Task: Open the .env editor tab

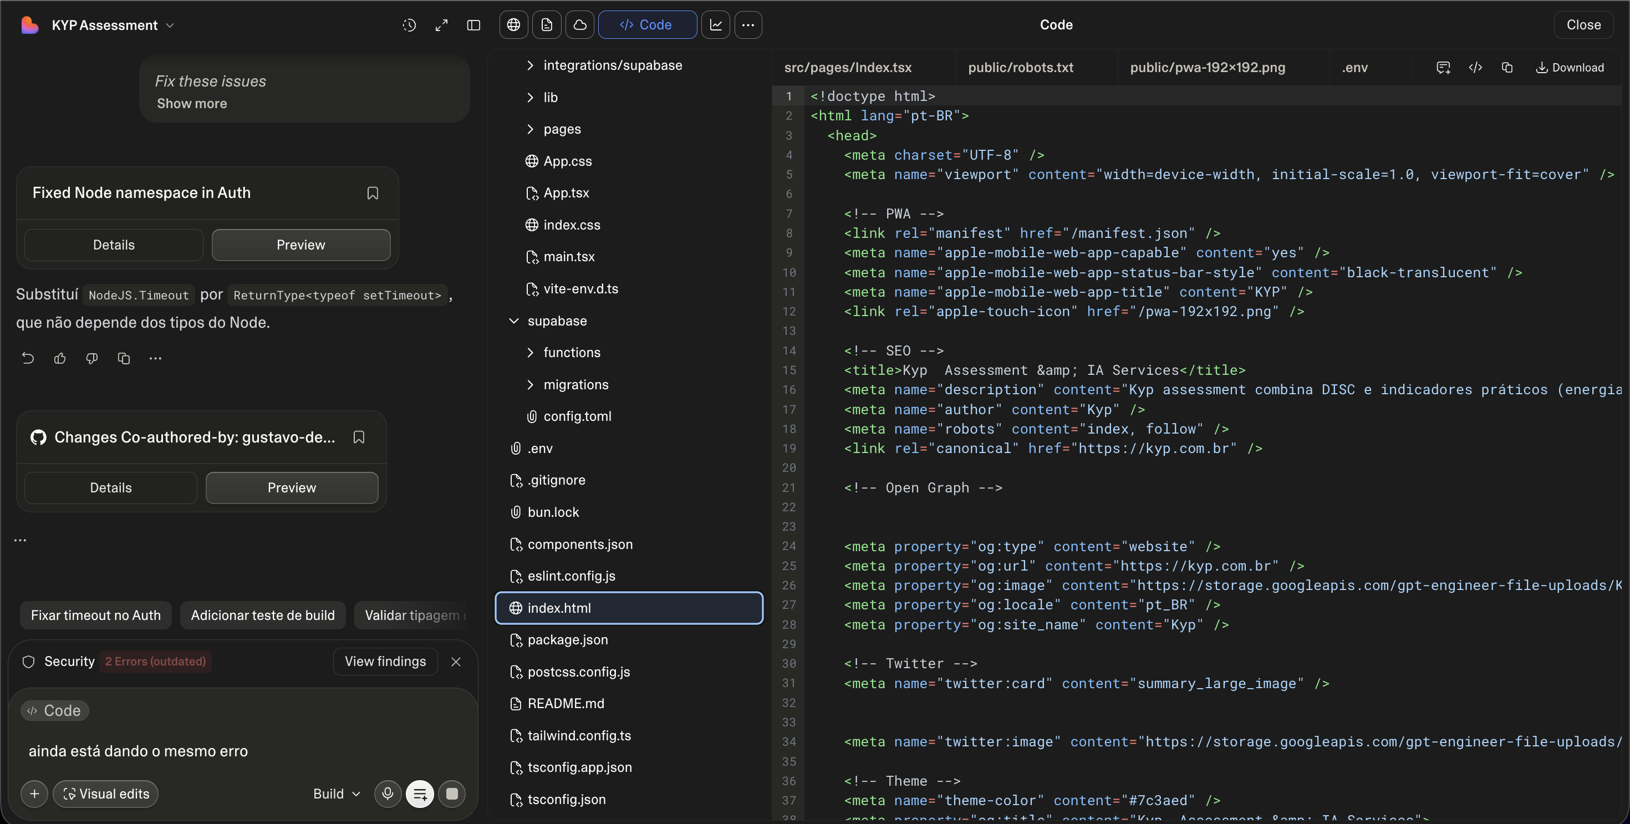Action: [x=1355, y=68]
